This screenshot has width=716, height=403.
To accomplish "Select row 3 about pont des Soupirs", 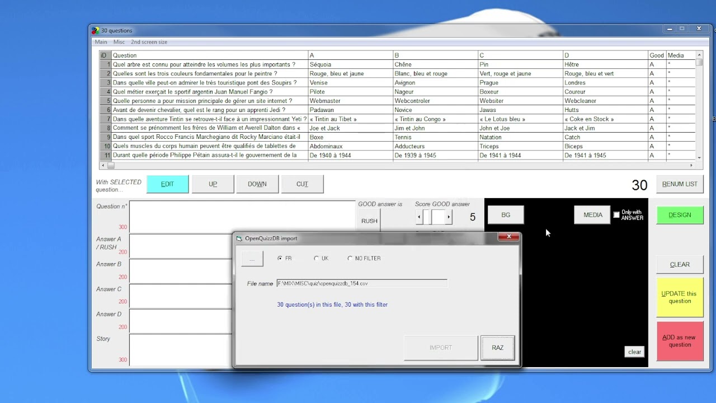I will pos(397,83).
